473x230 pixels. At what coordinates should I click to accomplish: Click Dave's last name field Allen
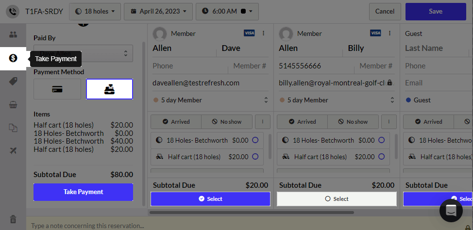[x=185, y=48]
